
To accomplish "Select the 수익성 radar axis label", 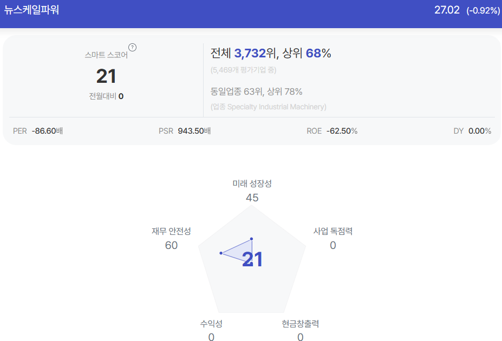I will click(211, 323).
